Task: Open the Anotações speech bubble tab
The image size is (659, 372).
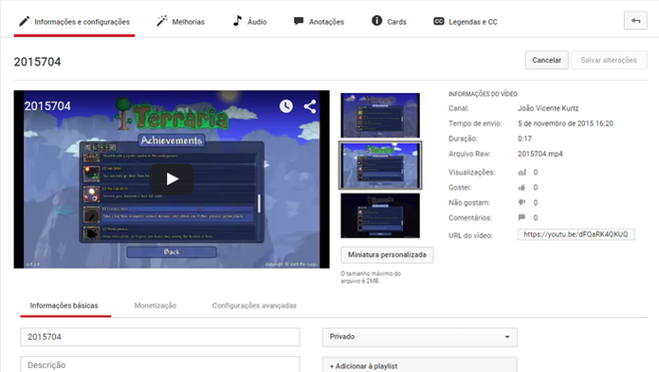Action: (319, 21)
